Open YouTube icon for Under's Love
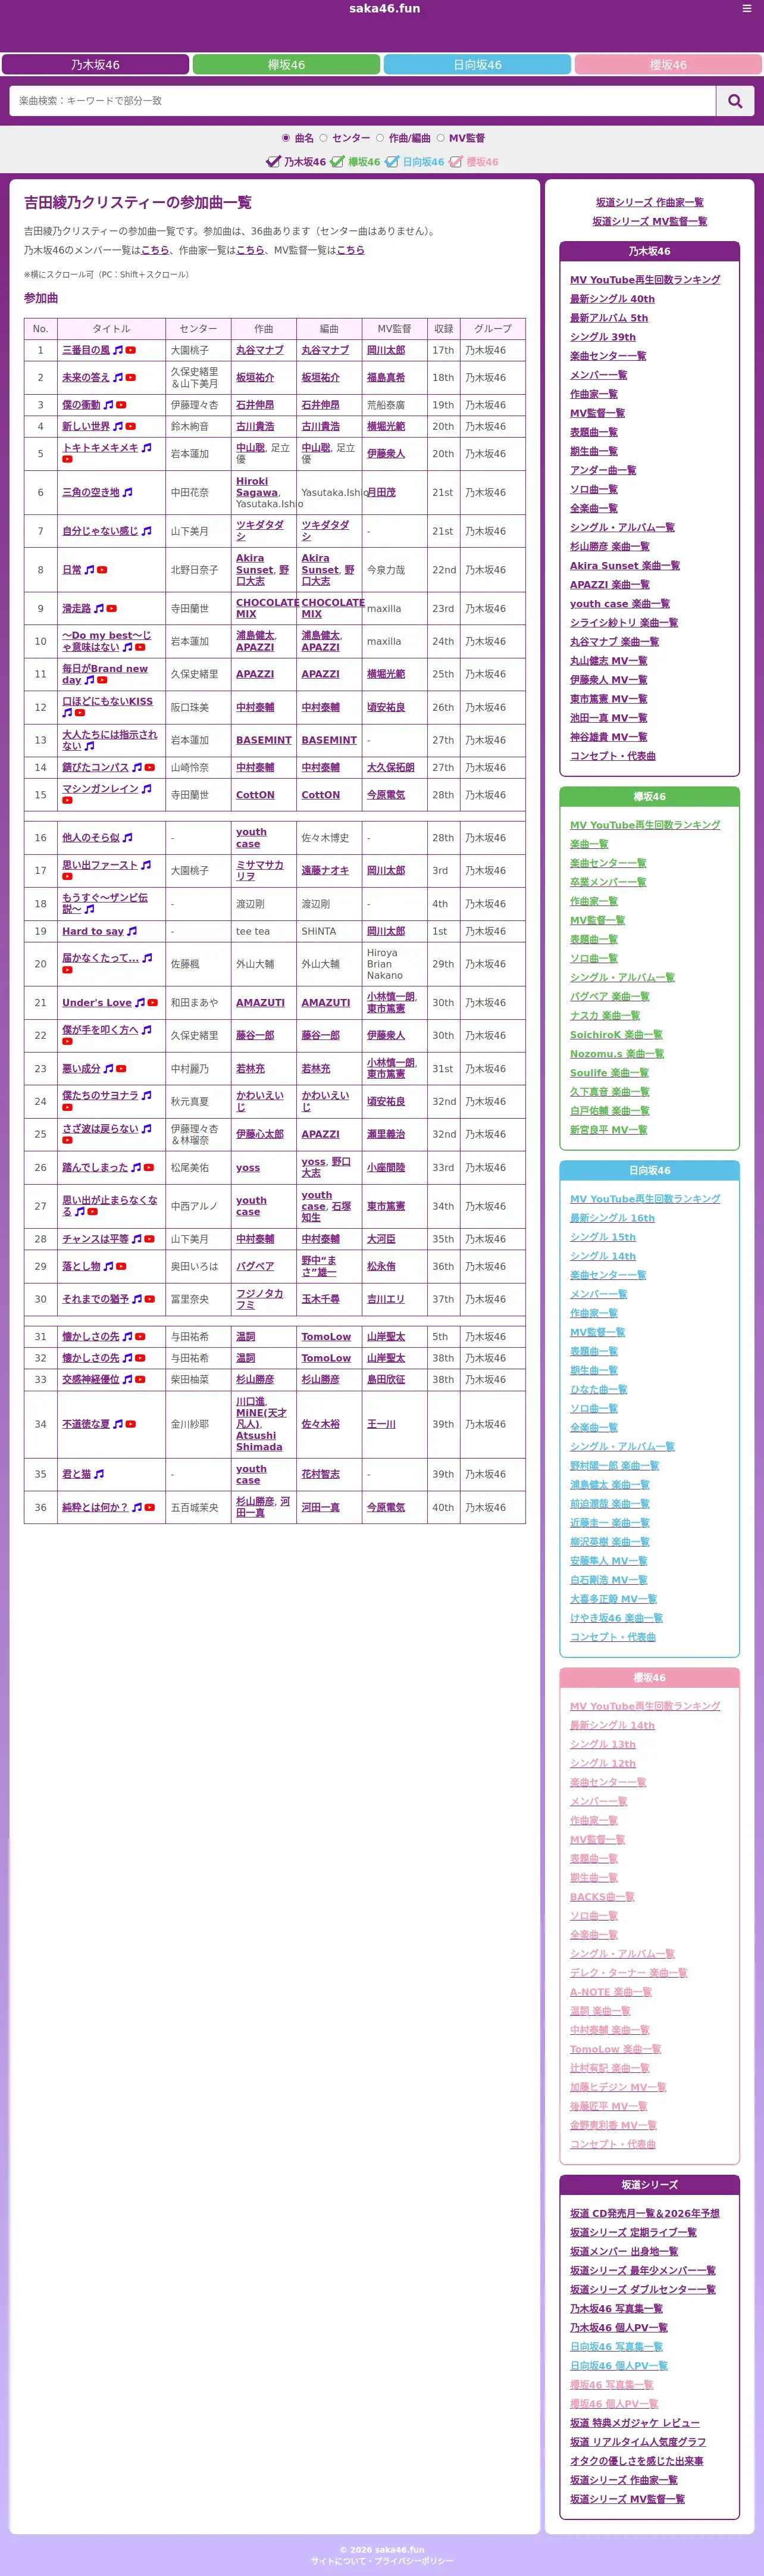This screenshot has width=764, height=2576. tap(153, 1003)
